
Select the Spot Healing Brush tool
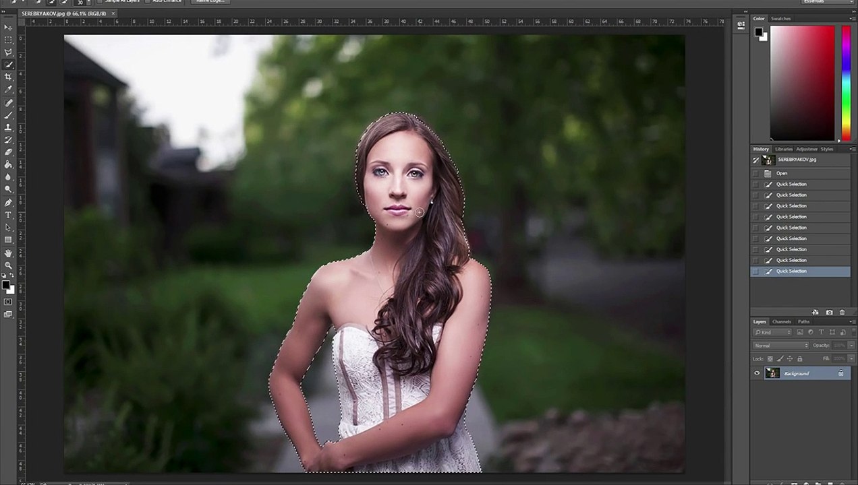8,103
